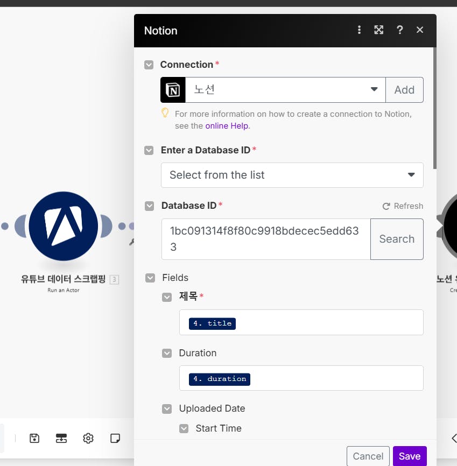
Task: Collapse the Connection field toggle
Action: [x=149, y=65]
